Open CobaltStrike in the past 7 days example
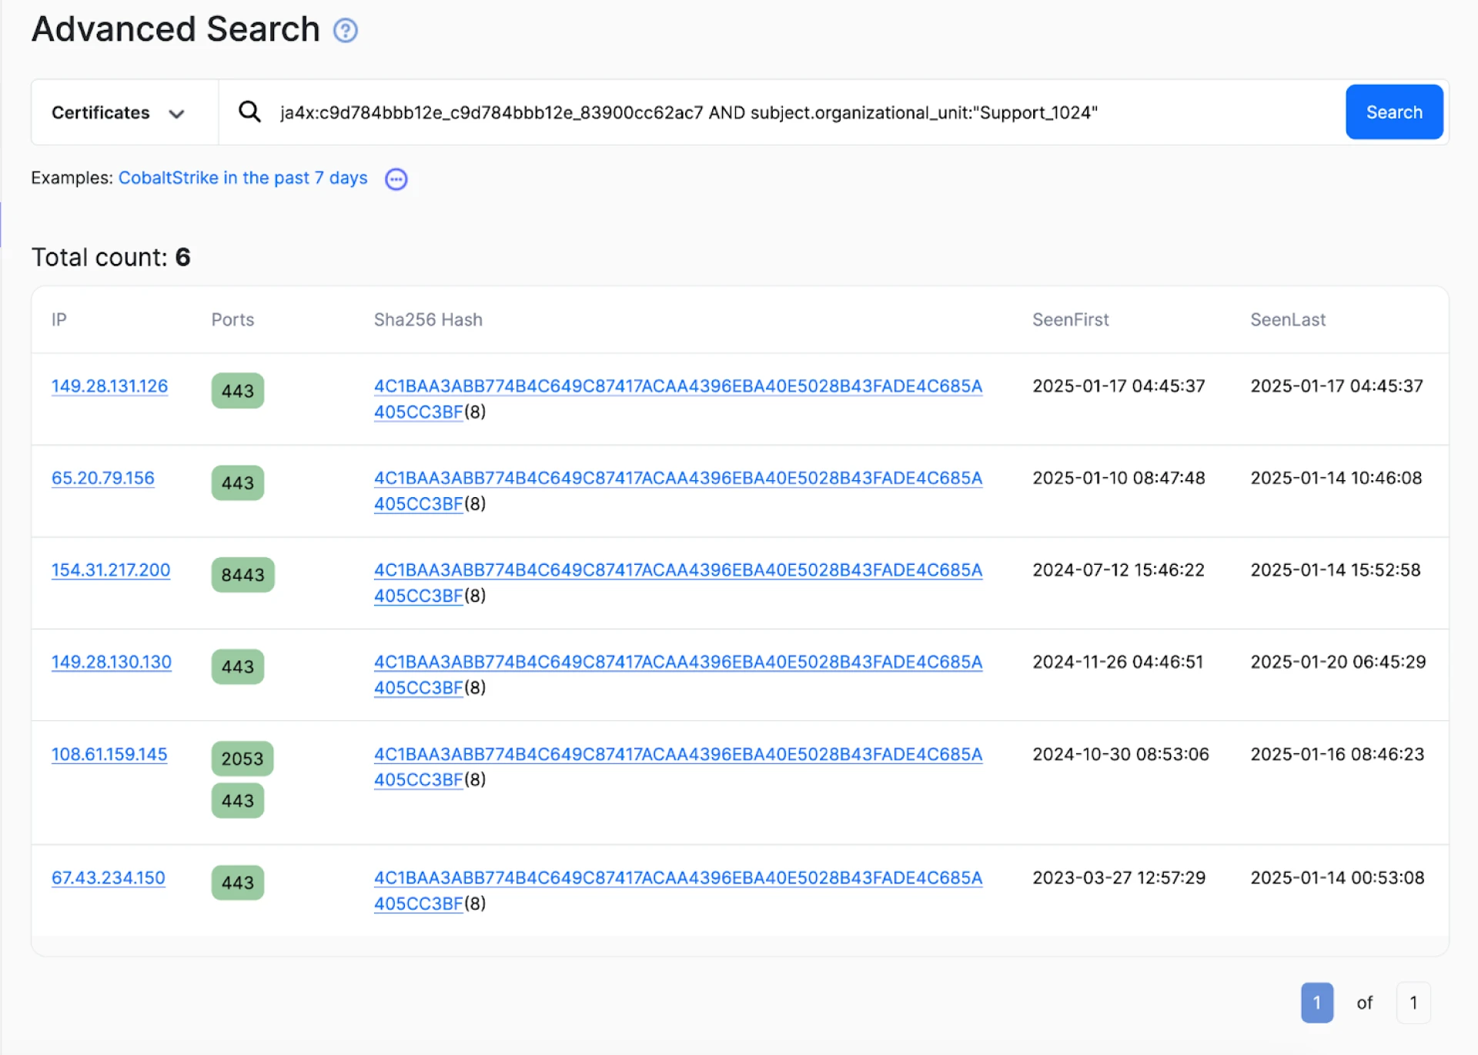 pyautogui.click(x=242, y=179)
